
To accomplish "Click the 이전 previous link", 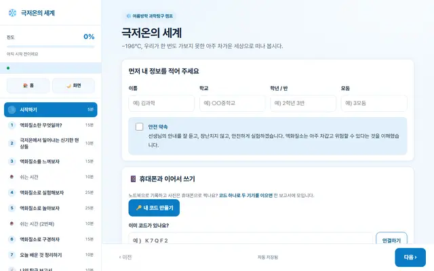I will coord(125,257).
